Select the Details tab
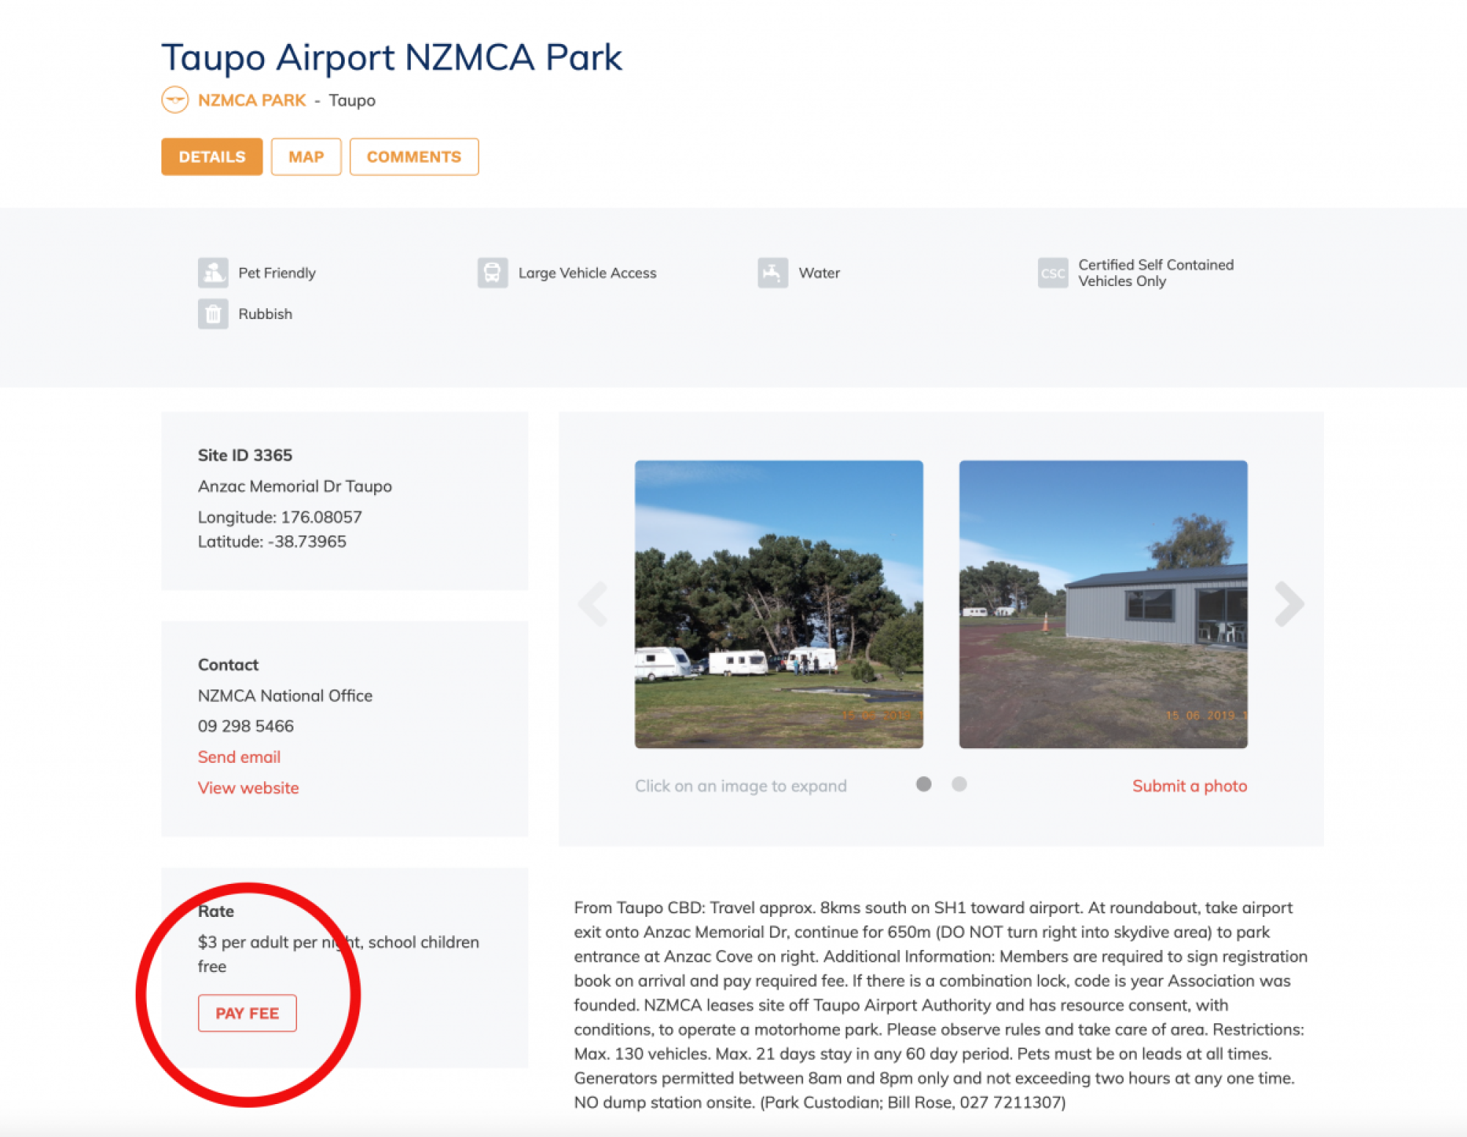The image size is (1467, 1137). 211,156
